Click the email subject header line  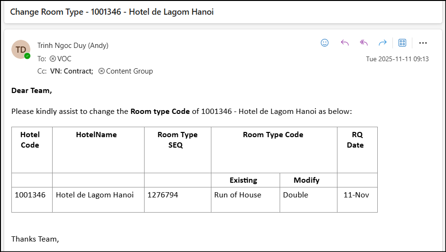click(112, 12)
